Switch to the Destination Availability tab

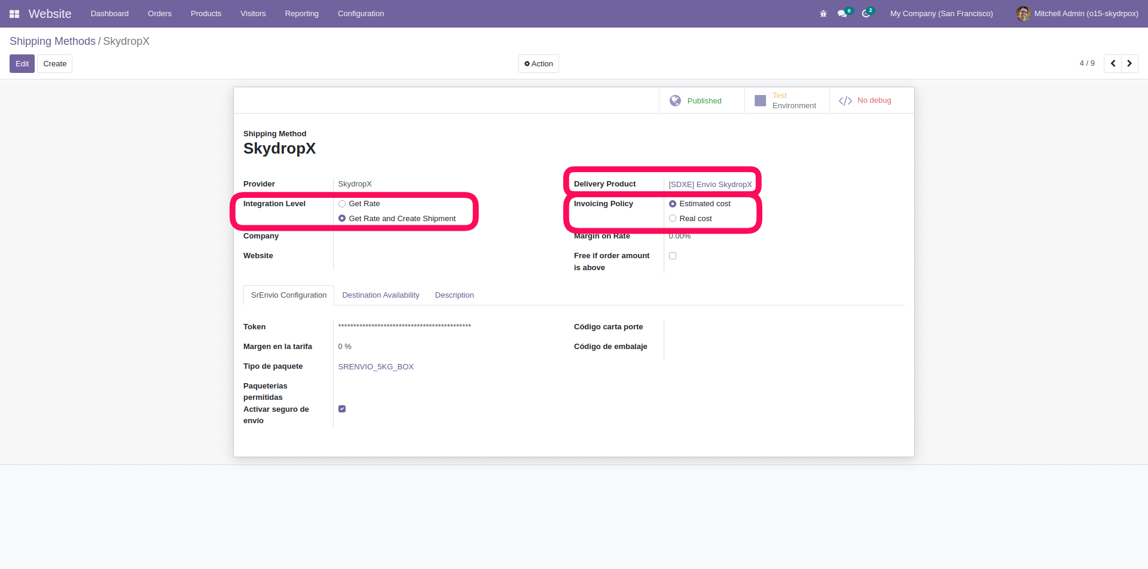pos(380,295)
